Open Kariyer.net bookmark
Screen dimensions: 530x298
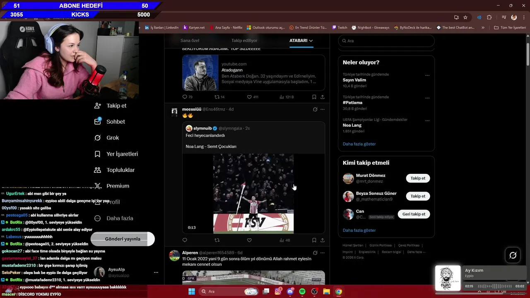coord(194,28)
